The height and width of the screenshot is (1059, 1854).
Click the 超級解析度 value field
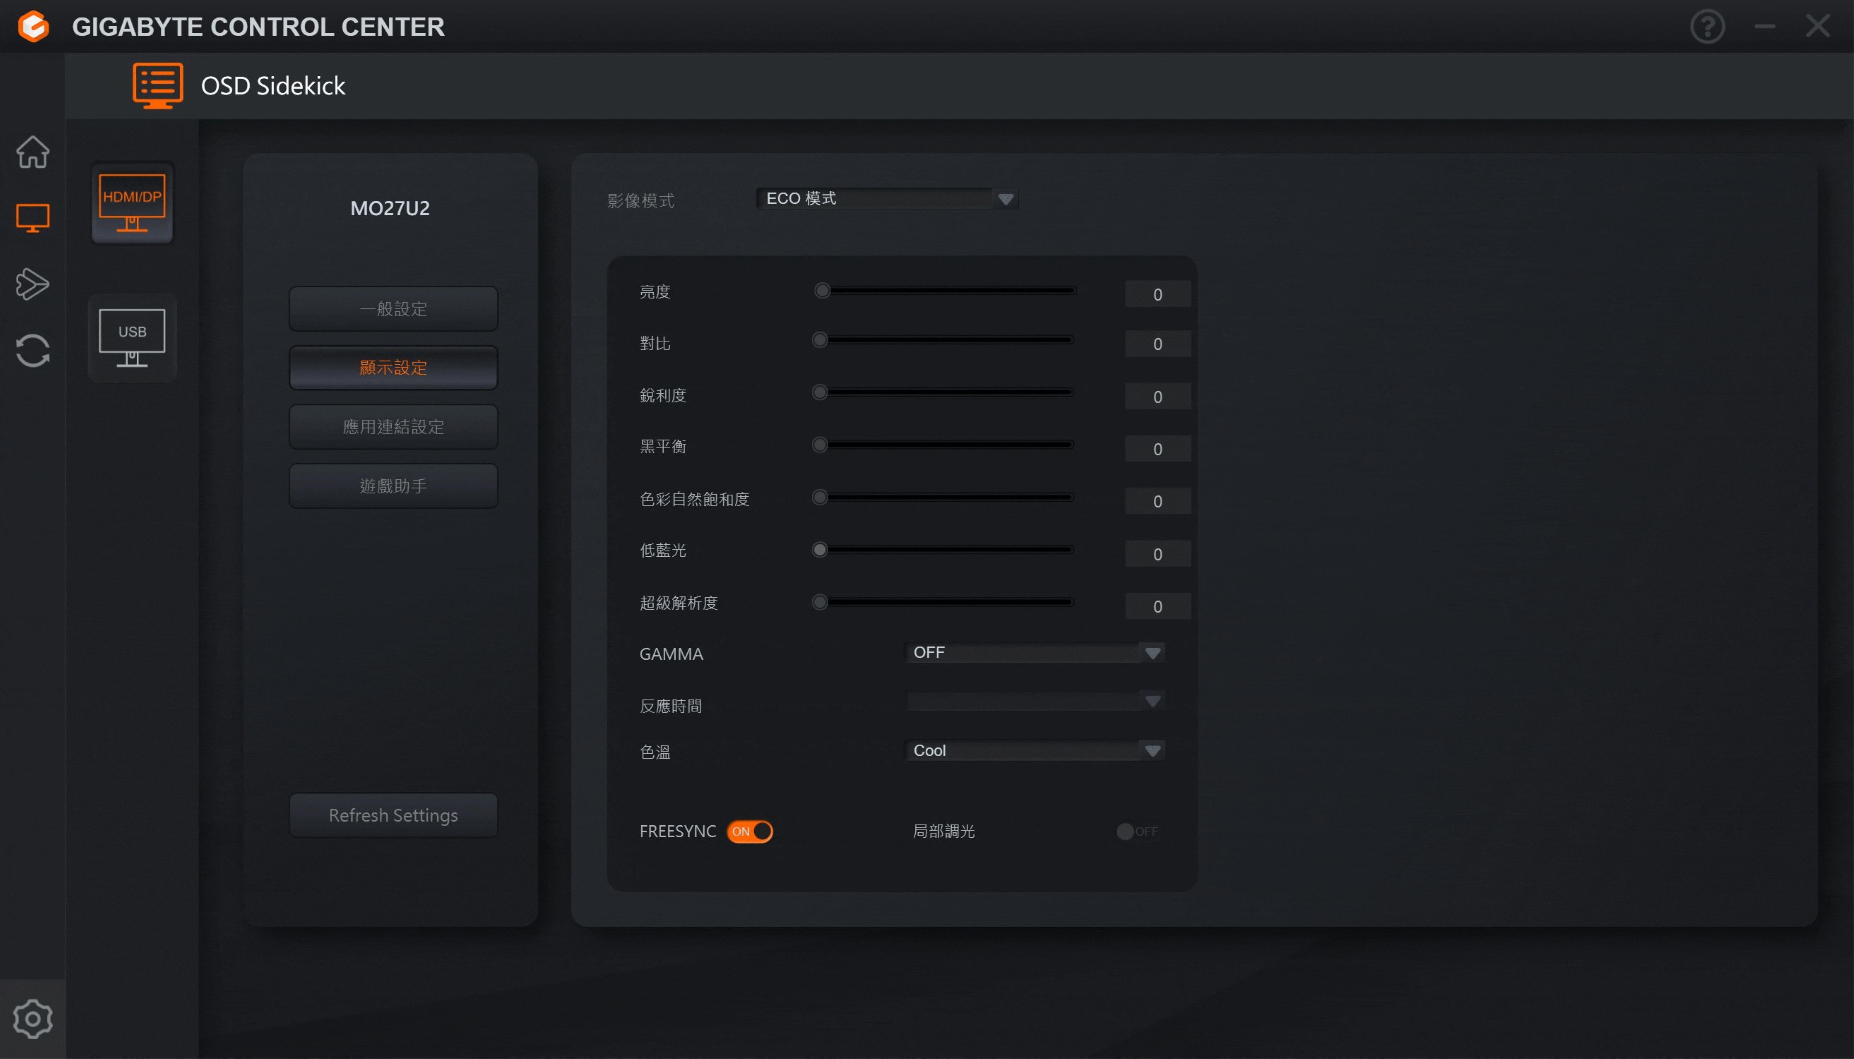click(1158, 606)
